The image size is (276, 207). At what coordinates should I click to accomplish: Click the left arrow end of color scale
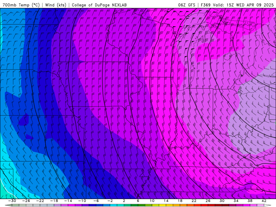[x=8, y=205]
